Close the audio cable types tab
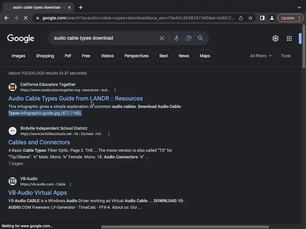Viewport: 306px width, 229px height. tap(69, 7)
